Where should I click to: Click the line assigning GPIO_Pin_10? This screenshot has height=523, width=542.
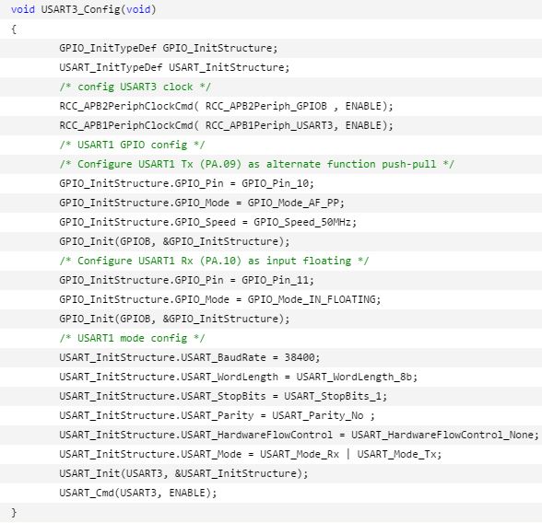186,183
